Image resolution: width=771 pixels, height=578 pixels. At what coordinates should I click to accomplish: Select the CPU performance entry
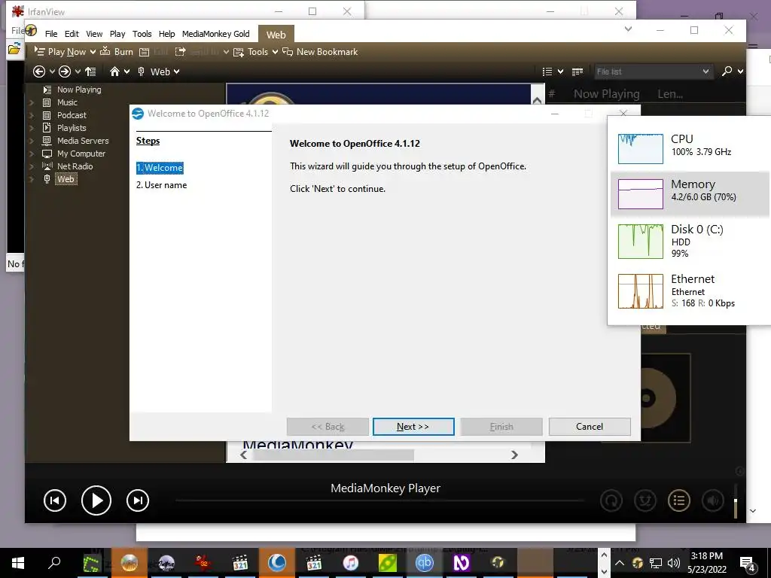[x=690, y=148]
